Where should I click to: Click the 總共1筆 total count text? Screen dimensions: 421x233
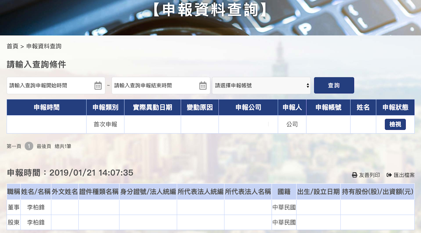[x=63, y=146]
